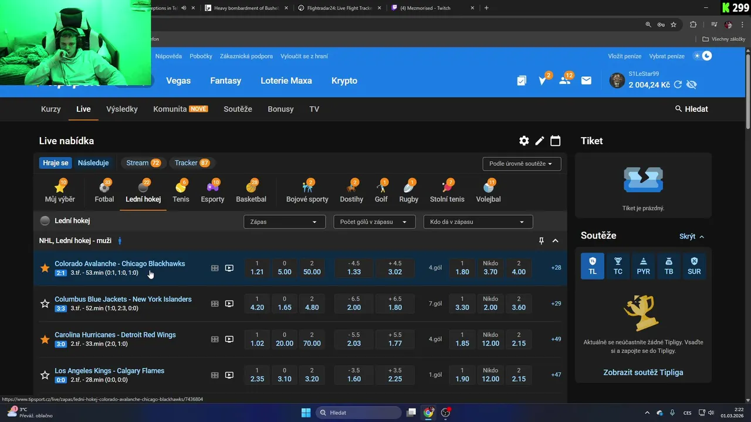Open the Počet gólů v zápasu dropdown
Image resolution: width=751 pixels, height=422 pixels.
374,222
